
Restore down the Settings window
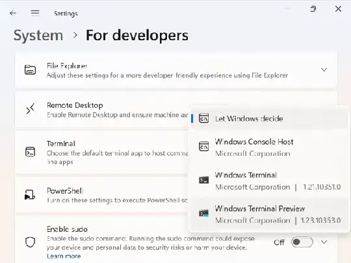313,9
